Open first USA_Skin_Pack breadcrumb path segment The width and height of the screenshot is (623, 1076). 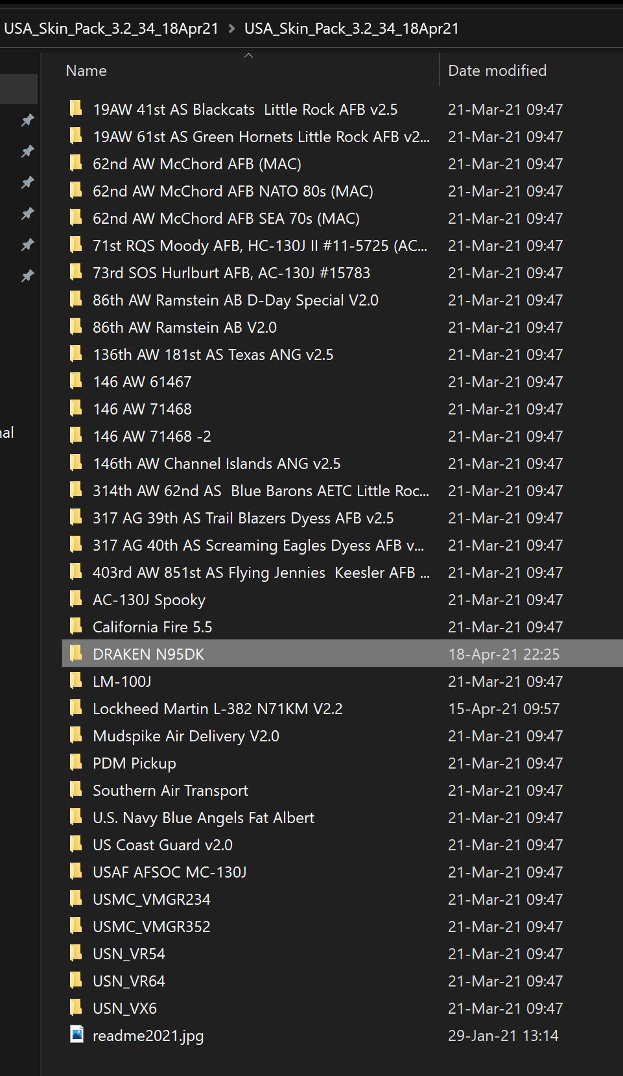(111, 29)
